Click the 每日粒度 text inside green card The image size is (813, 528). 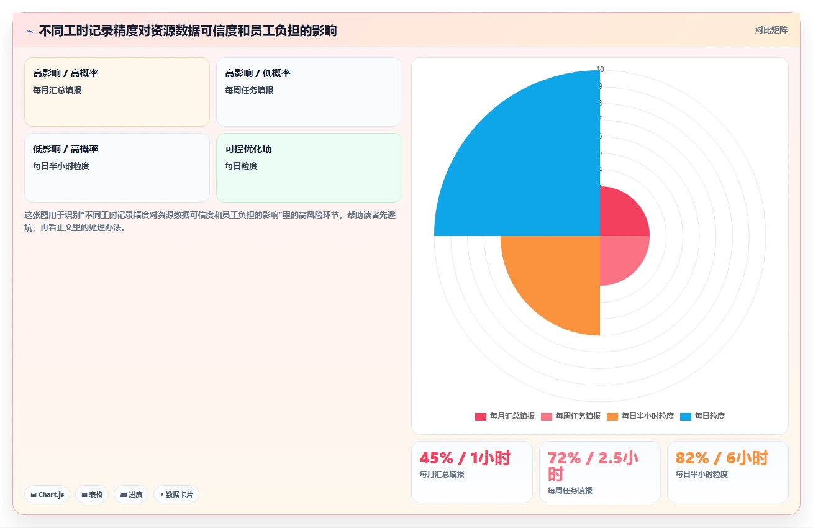tap(241, 166)
